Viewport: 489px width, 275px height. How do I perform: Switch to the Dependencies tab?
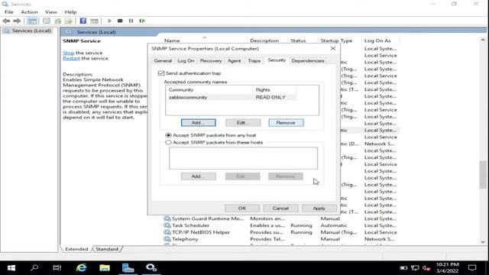click(x=308, y=61)
